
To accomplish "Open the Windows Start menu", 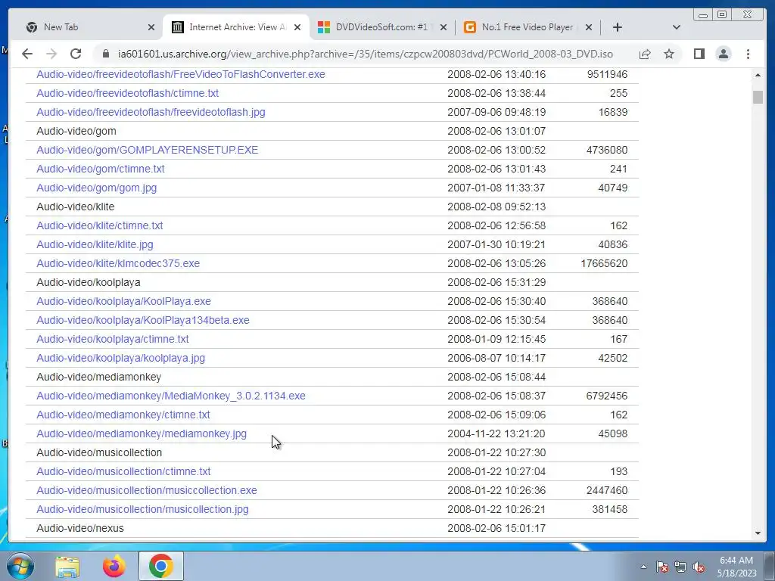I will [20, 566].
